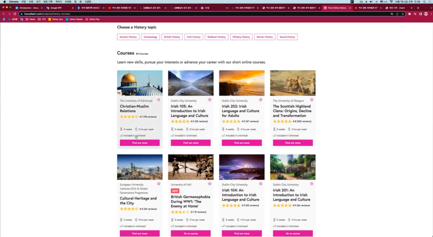Screen dimensions: 433x237
Task: Star the Scottish Highland Clans course
Action: click(x=312, y=100)
